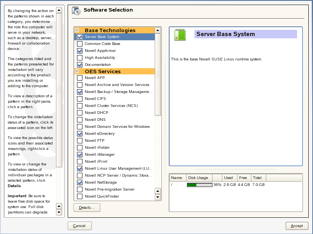Open the Details button

tap(87, 208)
